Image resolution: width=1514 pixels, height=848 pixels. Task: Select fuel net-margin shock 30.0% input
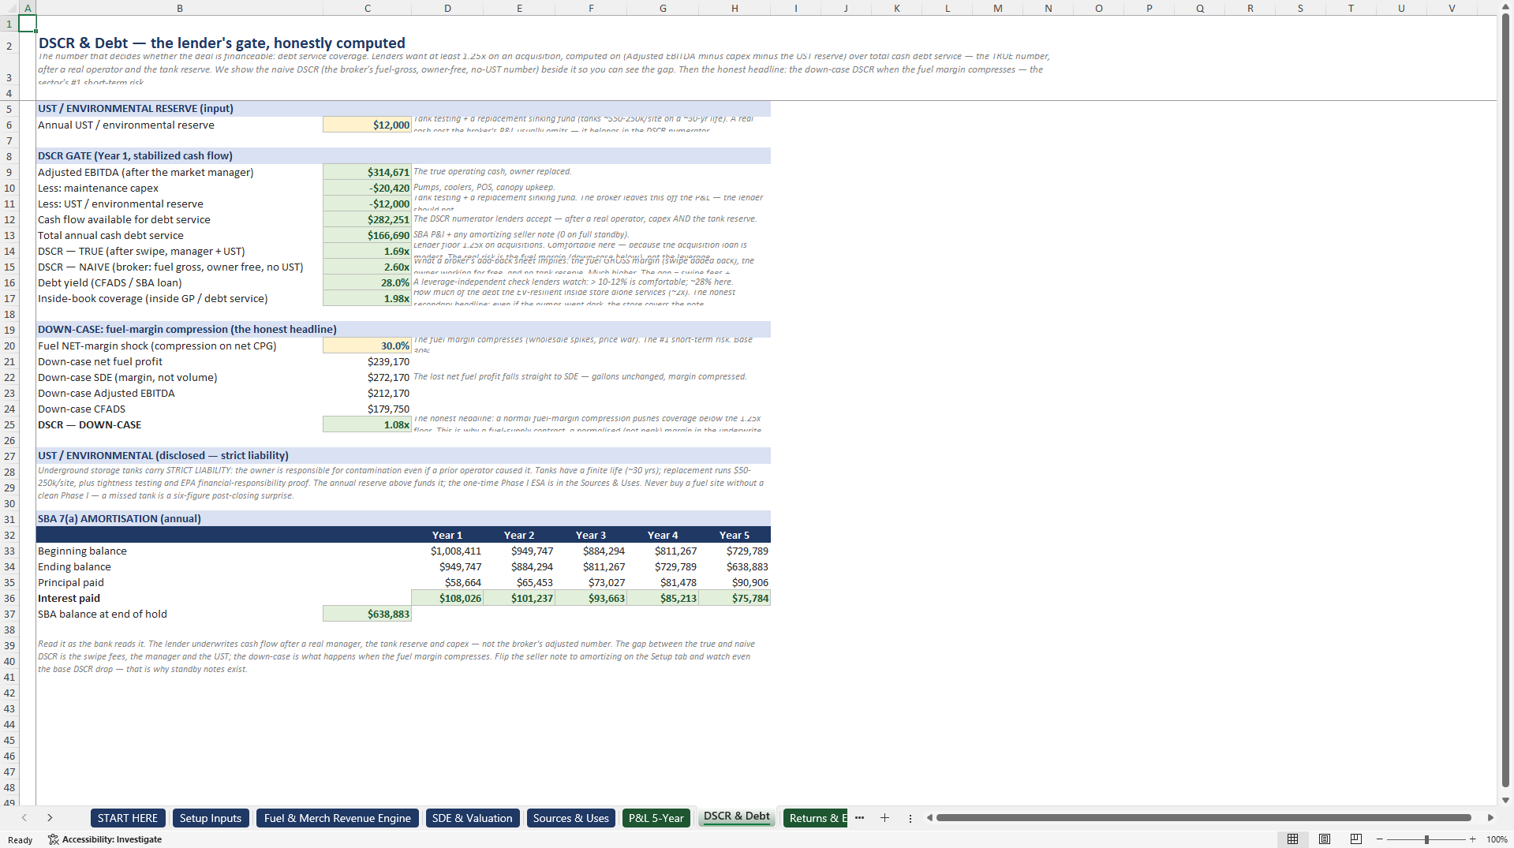[367, 346]
